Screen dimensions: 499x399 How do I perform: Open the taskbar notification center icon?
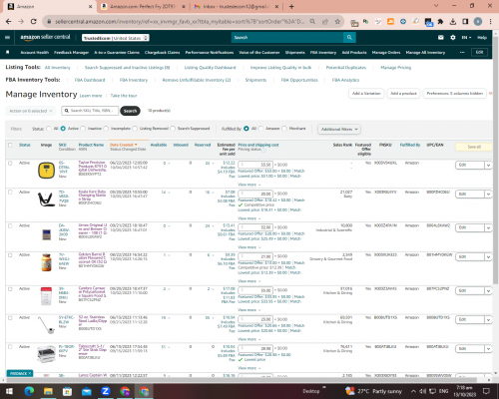tap(486, 391)
